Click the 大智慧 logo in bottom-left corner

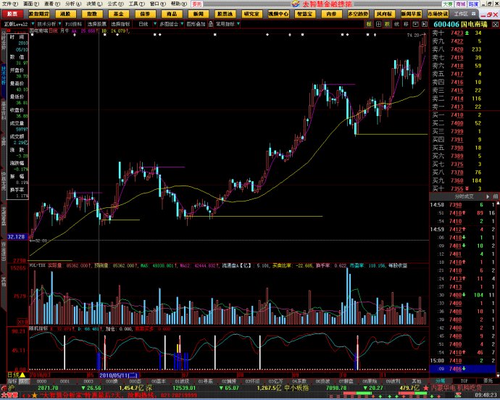10,396
